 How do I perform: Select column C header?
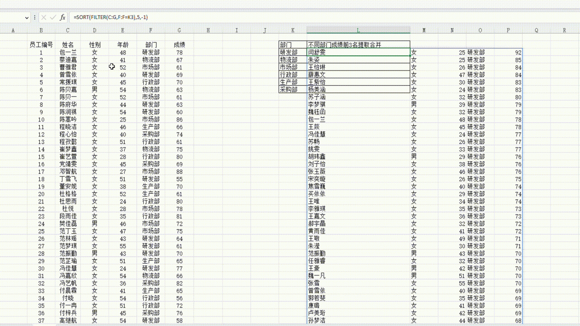point(68,30)
